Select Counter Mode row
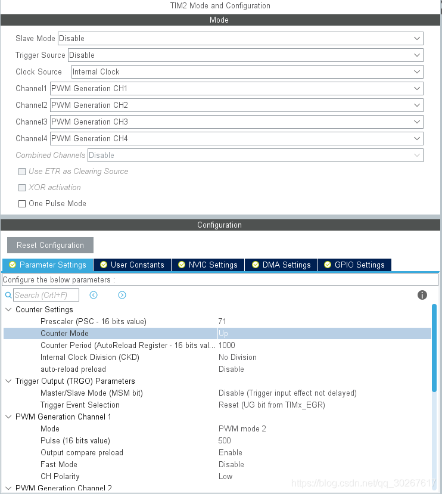This screenshot has height=494, width=442. 217,333
